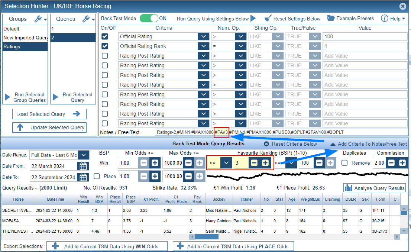Toggle Back Test Mode switch off
Screen dimensions: 411x252
pos(149,18)
